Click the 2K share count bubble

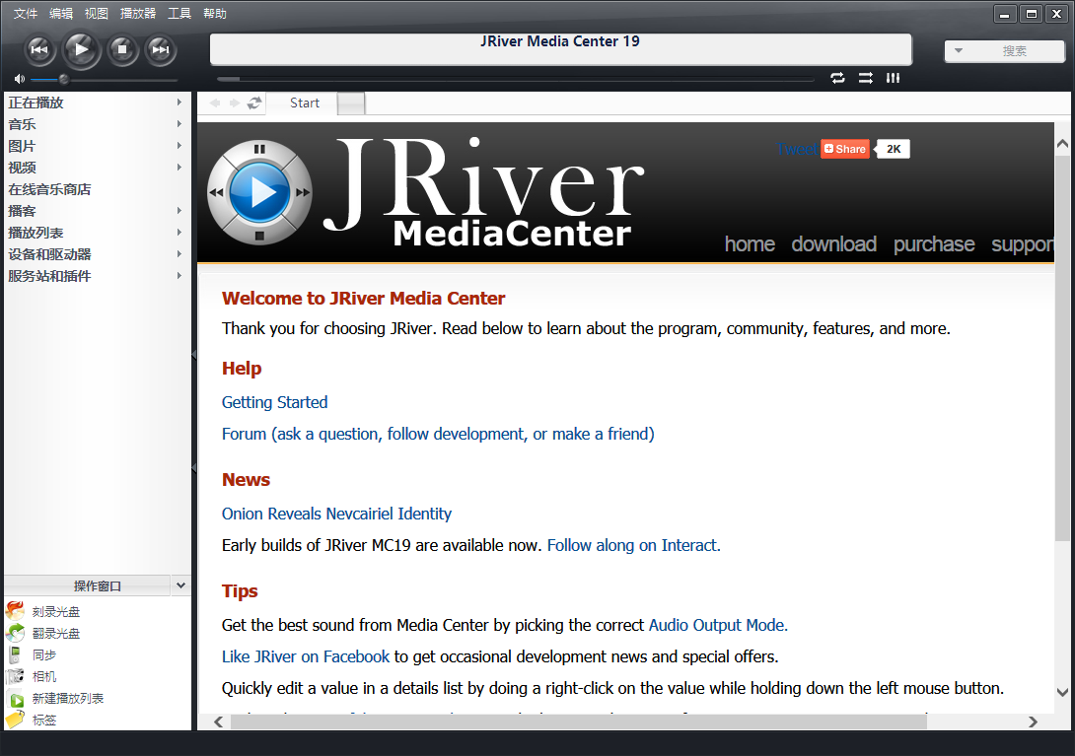tap(893, 149)
